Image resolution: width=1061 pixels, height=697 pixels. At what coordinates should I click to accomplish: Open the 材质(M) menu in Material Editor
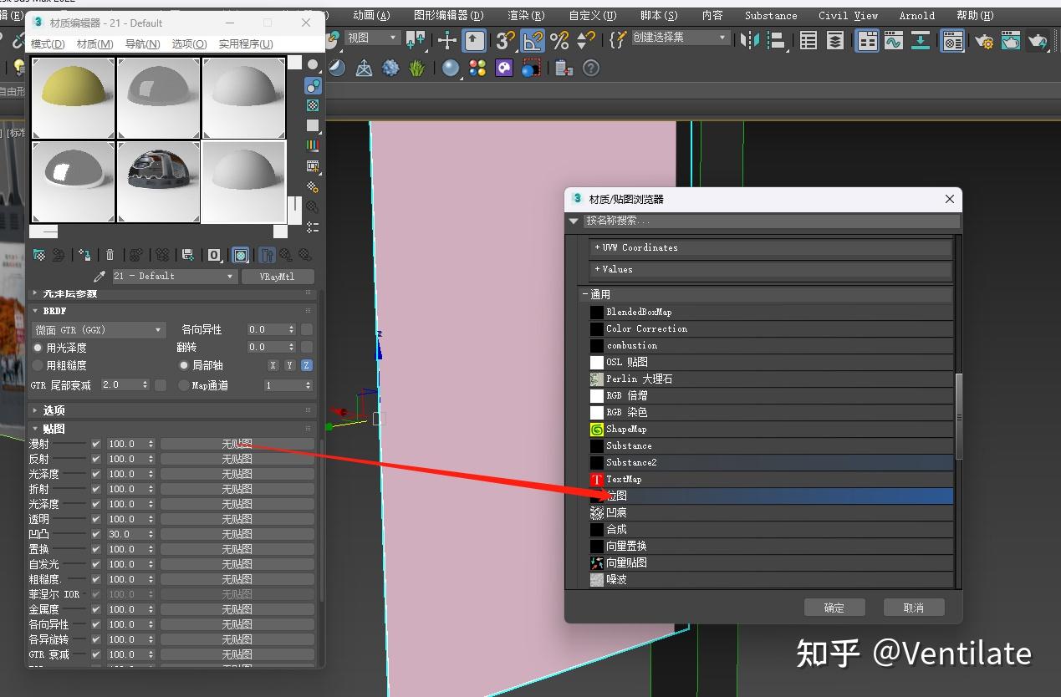coord(94,43)
